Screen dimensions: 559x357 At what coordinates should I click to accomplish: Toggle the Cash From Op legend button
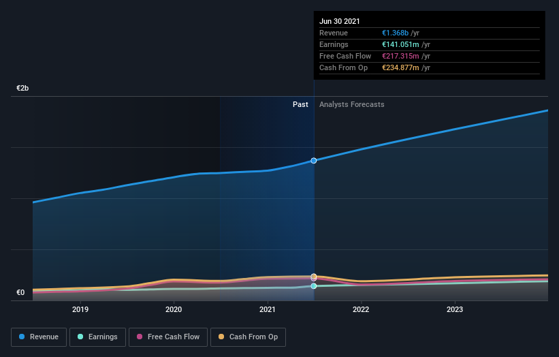[248, 337]
